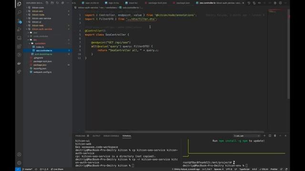Open Extensions view in activity bar
Screen dimensions: 305x171
(19, 46)
